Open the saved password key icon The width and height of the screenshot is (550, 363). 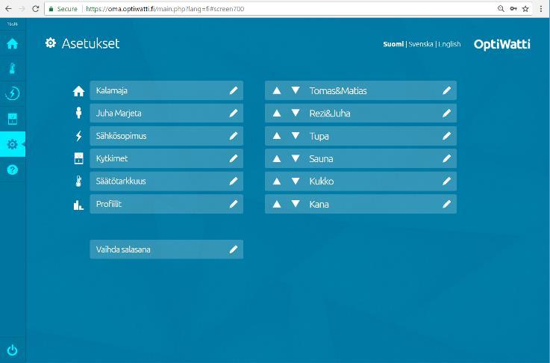pos(513,9)
